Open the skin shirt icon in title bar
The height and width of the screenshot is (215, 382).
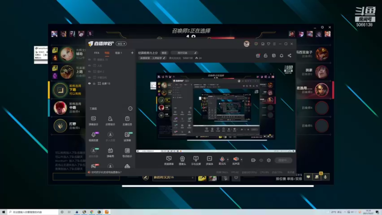tap(268, 44)
